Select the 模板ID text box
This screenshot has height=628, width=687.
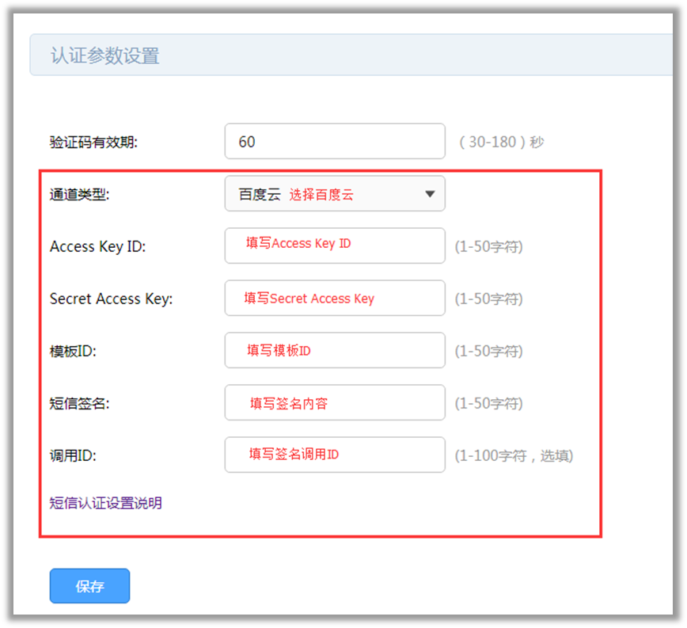pos(334,350)
